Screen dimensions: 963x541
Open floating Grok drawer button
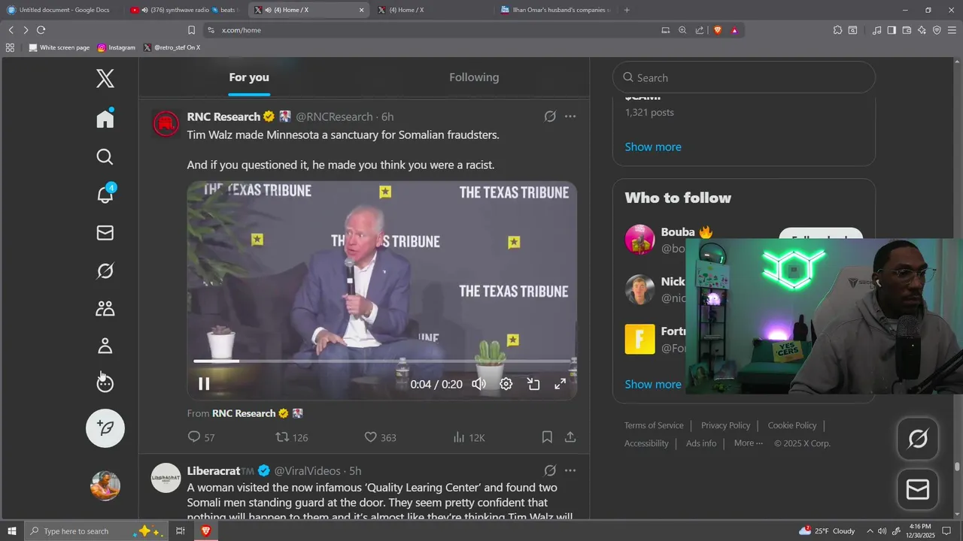point(918,439)
